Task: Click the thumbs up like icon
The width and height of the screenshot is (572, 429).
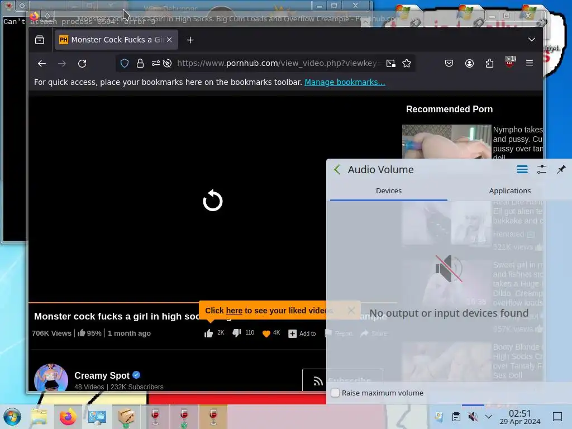Action: 209,333
